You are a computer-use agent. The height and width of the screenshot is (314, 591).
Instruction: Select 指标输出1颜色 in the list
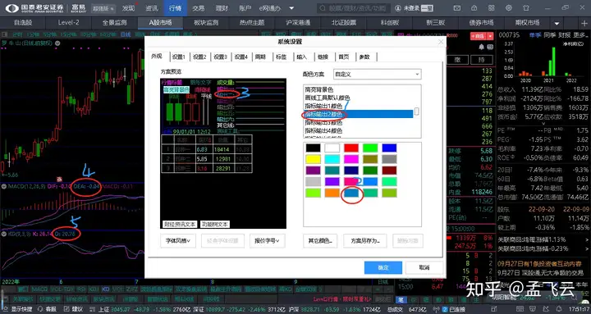(x=323, y=107)
